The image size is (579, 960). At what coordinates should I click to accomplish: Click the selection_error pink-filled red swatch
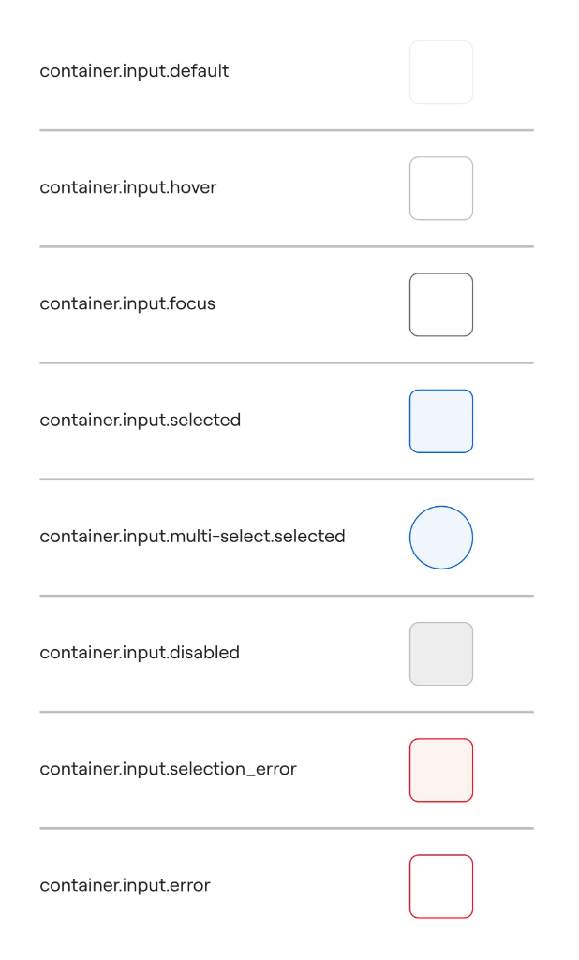(x=441, y=770)
